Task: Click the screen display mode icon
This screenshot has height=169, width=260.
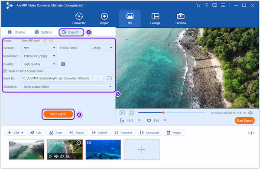Action: 149,121
